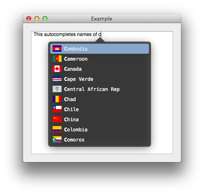This screenshot has height=194, width=204.
Task: Close the Example window with red button
Action: pyautogui.click(x=29, y=19)
